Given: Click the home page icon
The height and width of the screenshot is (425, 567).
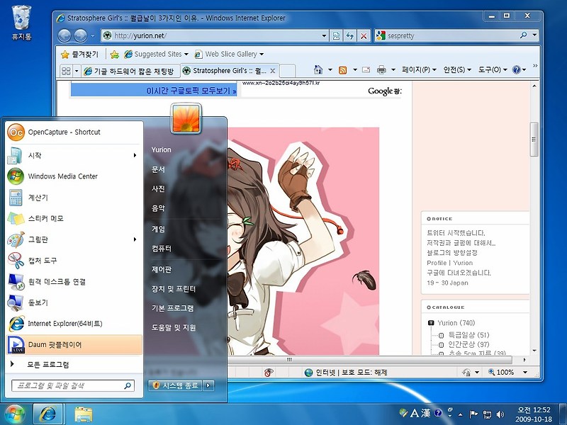Looking at the screenshot, I should point(318,69).
